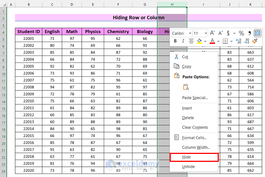Choose Copy from context menu
The width and height of the screenshot is (265, 177).
pyautogui.click(x=194, y=67)
